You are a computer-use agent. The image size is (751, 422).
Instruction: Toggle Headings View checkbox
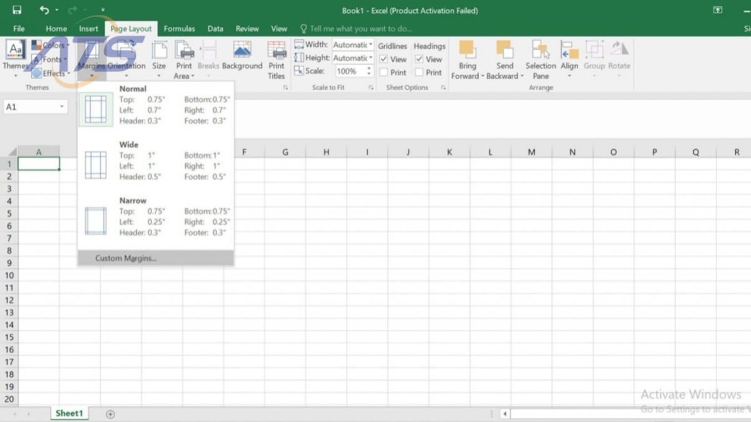click(419, 59)
